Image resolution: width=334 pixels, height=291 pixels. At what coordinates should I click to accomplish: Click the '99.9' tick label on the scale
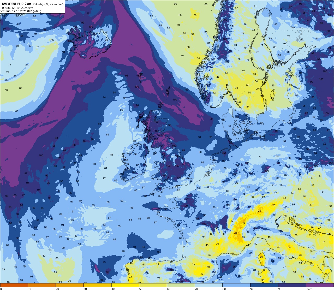point(309,289)
